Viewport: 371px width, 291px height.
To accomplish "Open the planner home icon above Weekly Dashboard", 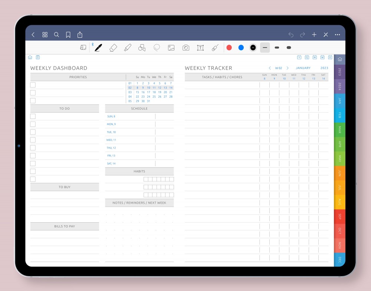I will 30,57.
